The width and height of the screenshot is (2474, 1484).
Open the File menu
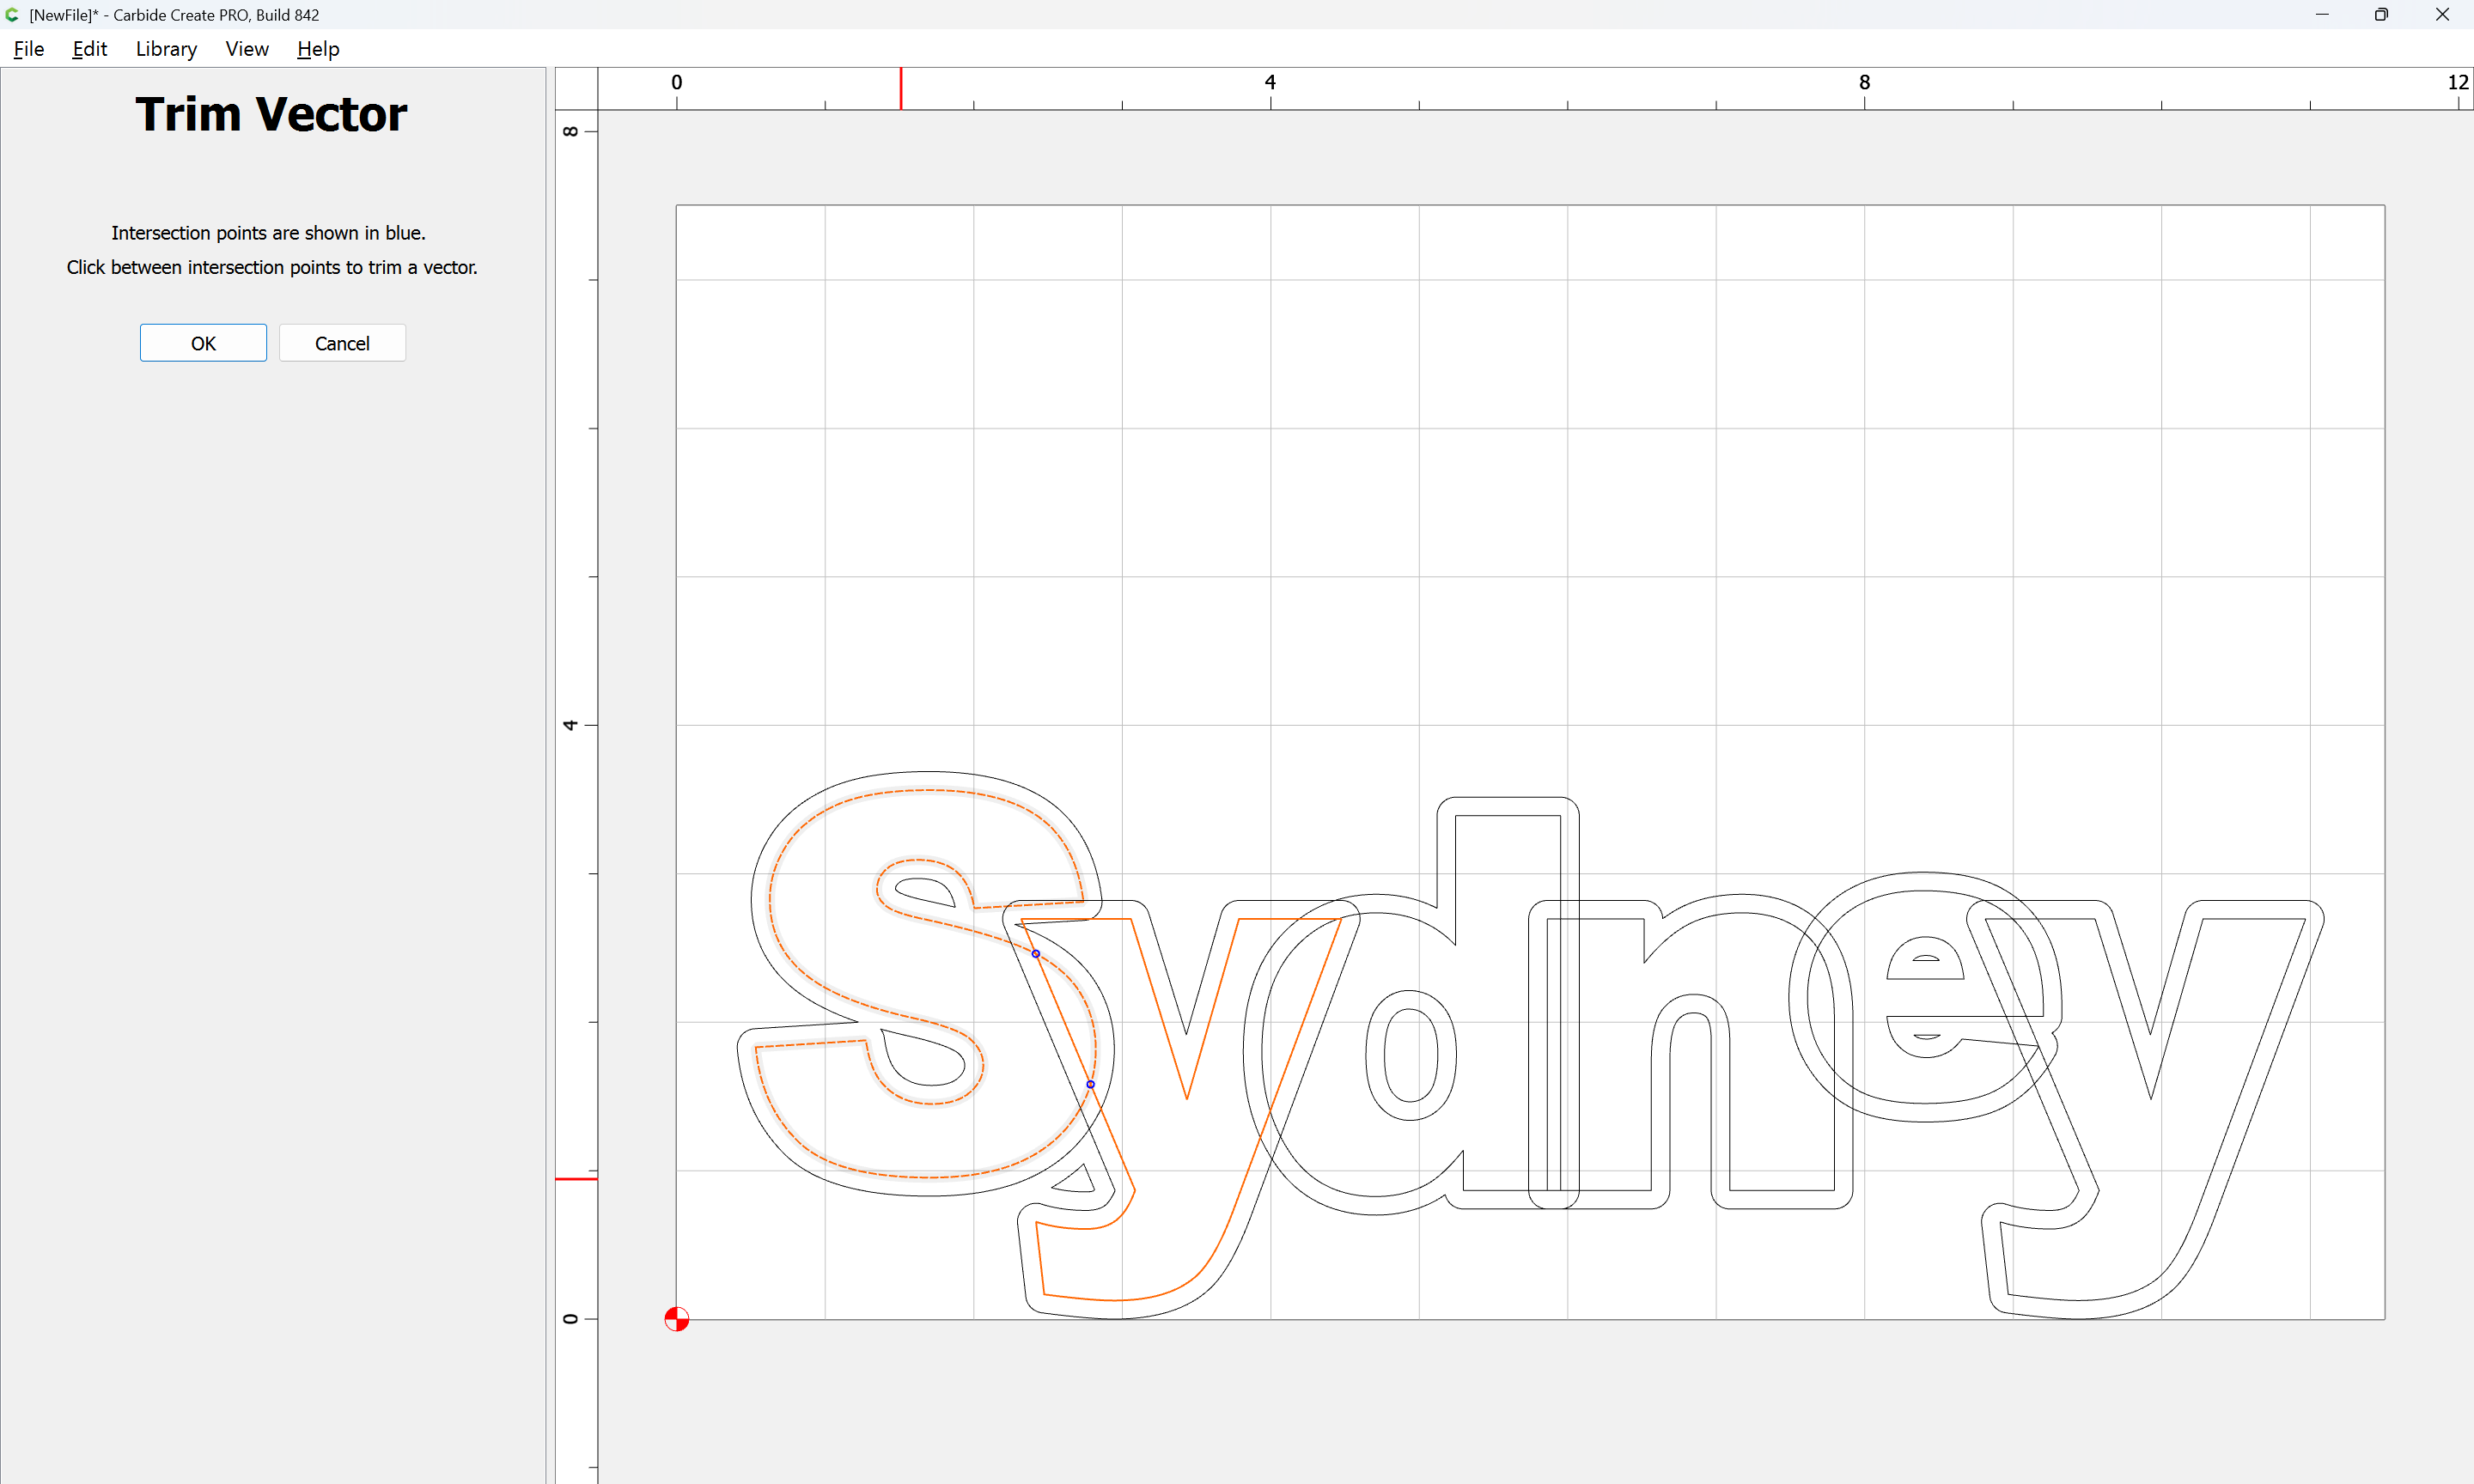pyautogui.click(x=28, y=49)
